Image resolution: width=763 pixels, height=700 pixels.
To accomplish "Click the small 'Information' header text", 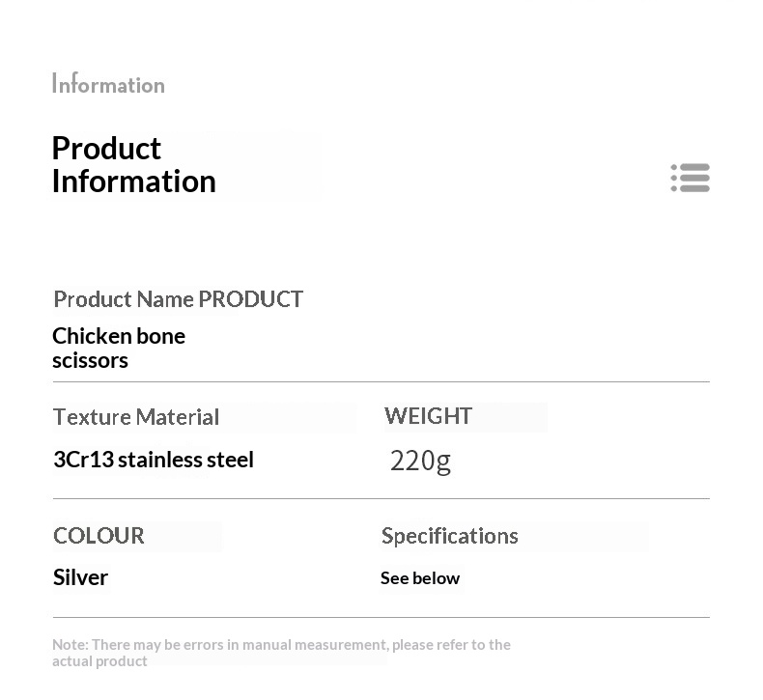I will point(108,84).
